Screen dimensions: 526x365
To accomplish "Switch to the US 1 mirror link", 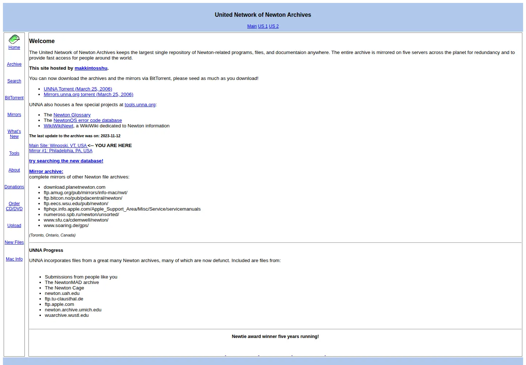I will click(x=263, y=26).
